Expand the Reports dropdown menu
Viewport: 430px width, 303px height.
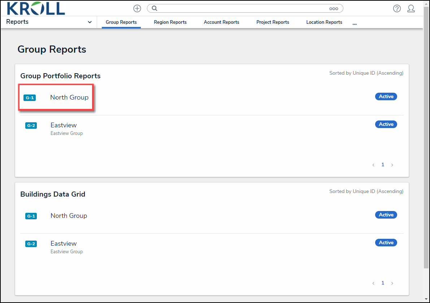tap(90, 22)
